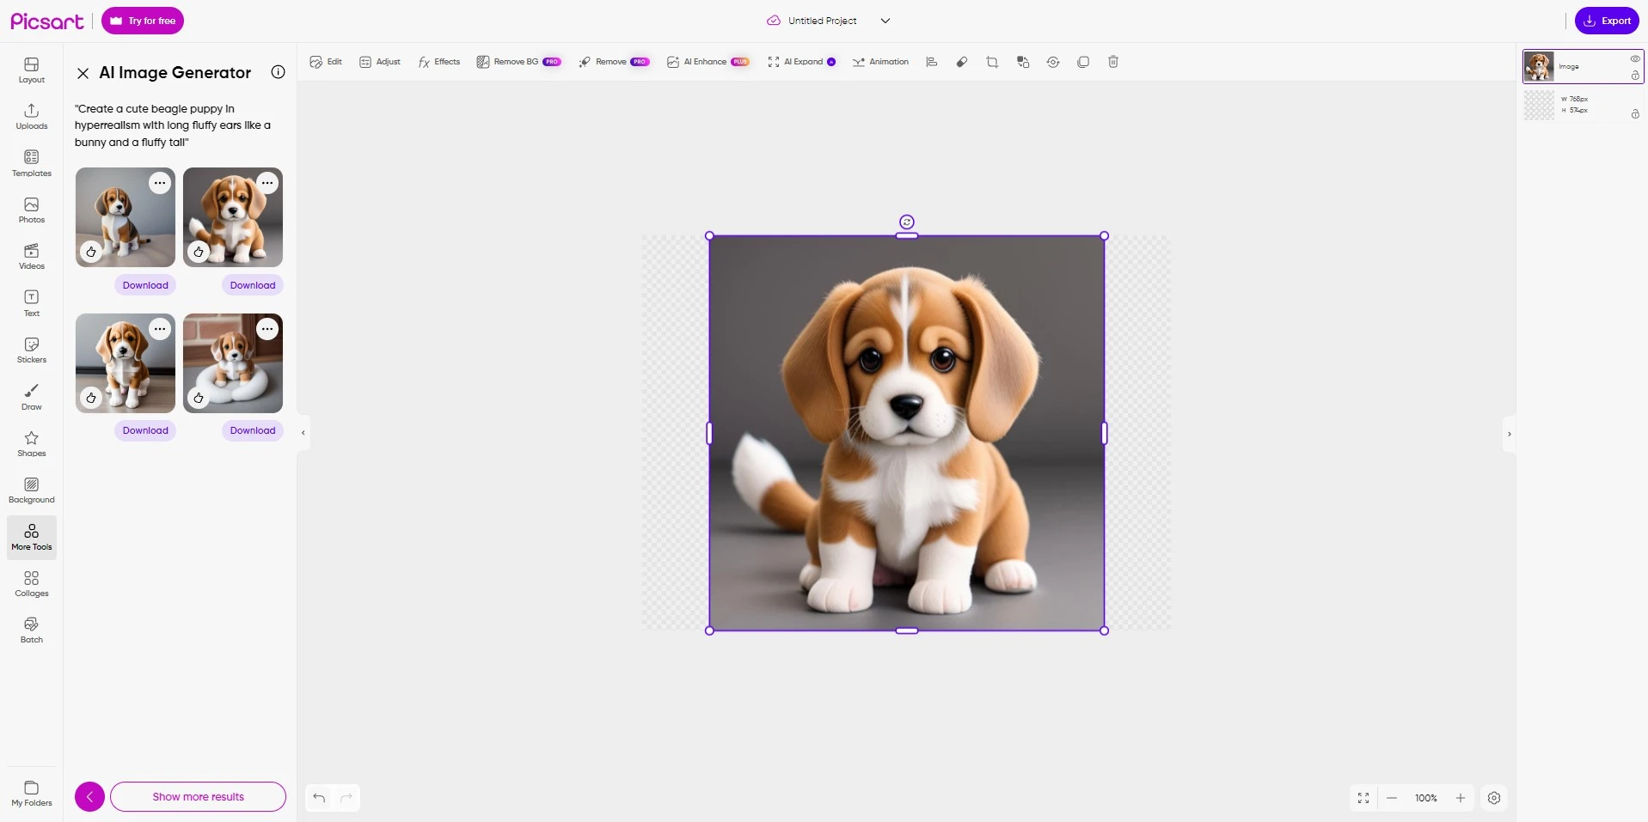Download the second generated puppy image
1648x822 pixels.
(x=253, y=285)
